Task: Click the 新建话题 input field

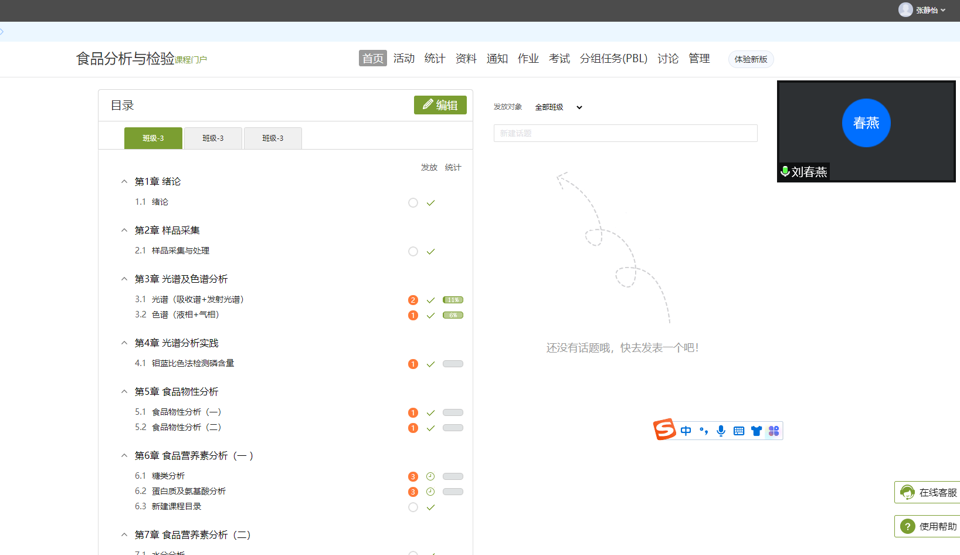Action: [625, 133]
